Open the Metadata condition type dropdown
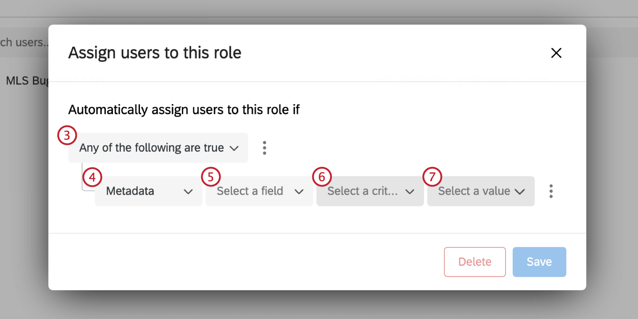The image size is (638, 319). coord(149,191)
